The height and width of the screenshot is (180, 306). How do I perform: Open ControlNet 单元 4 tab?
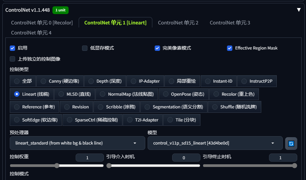[31, 33]
